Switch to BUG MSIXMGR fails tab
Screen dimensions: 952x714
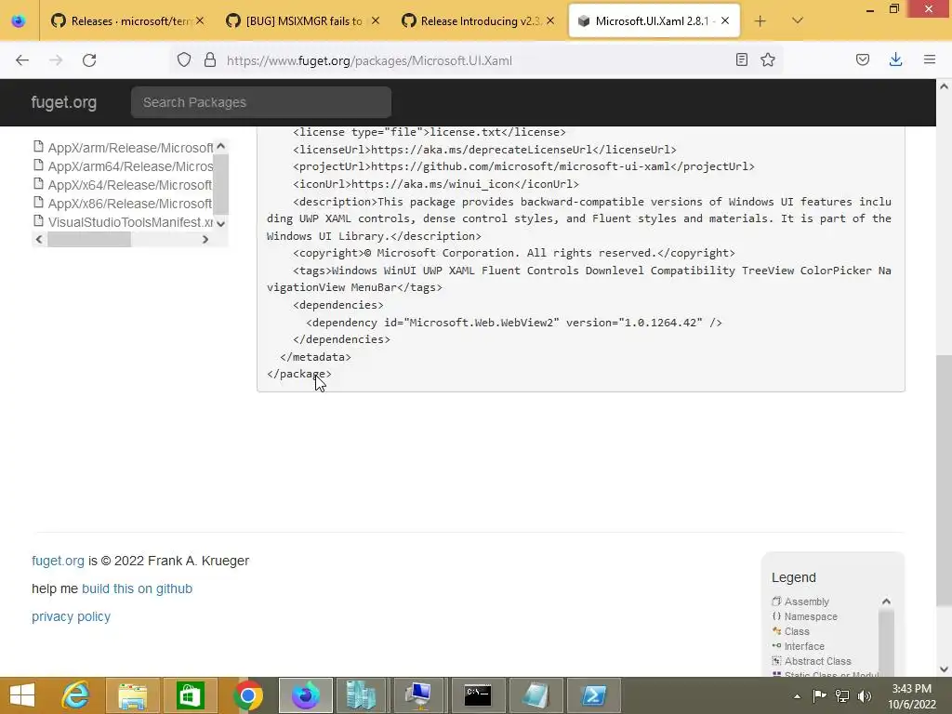pyautogui.click(x=302, y=21)
